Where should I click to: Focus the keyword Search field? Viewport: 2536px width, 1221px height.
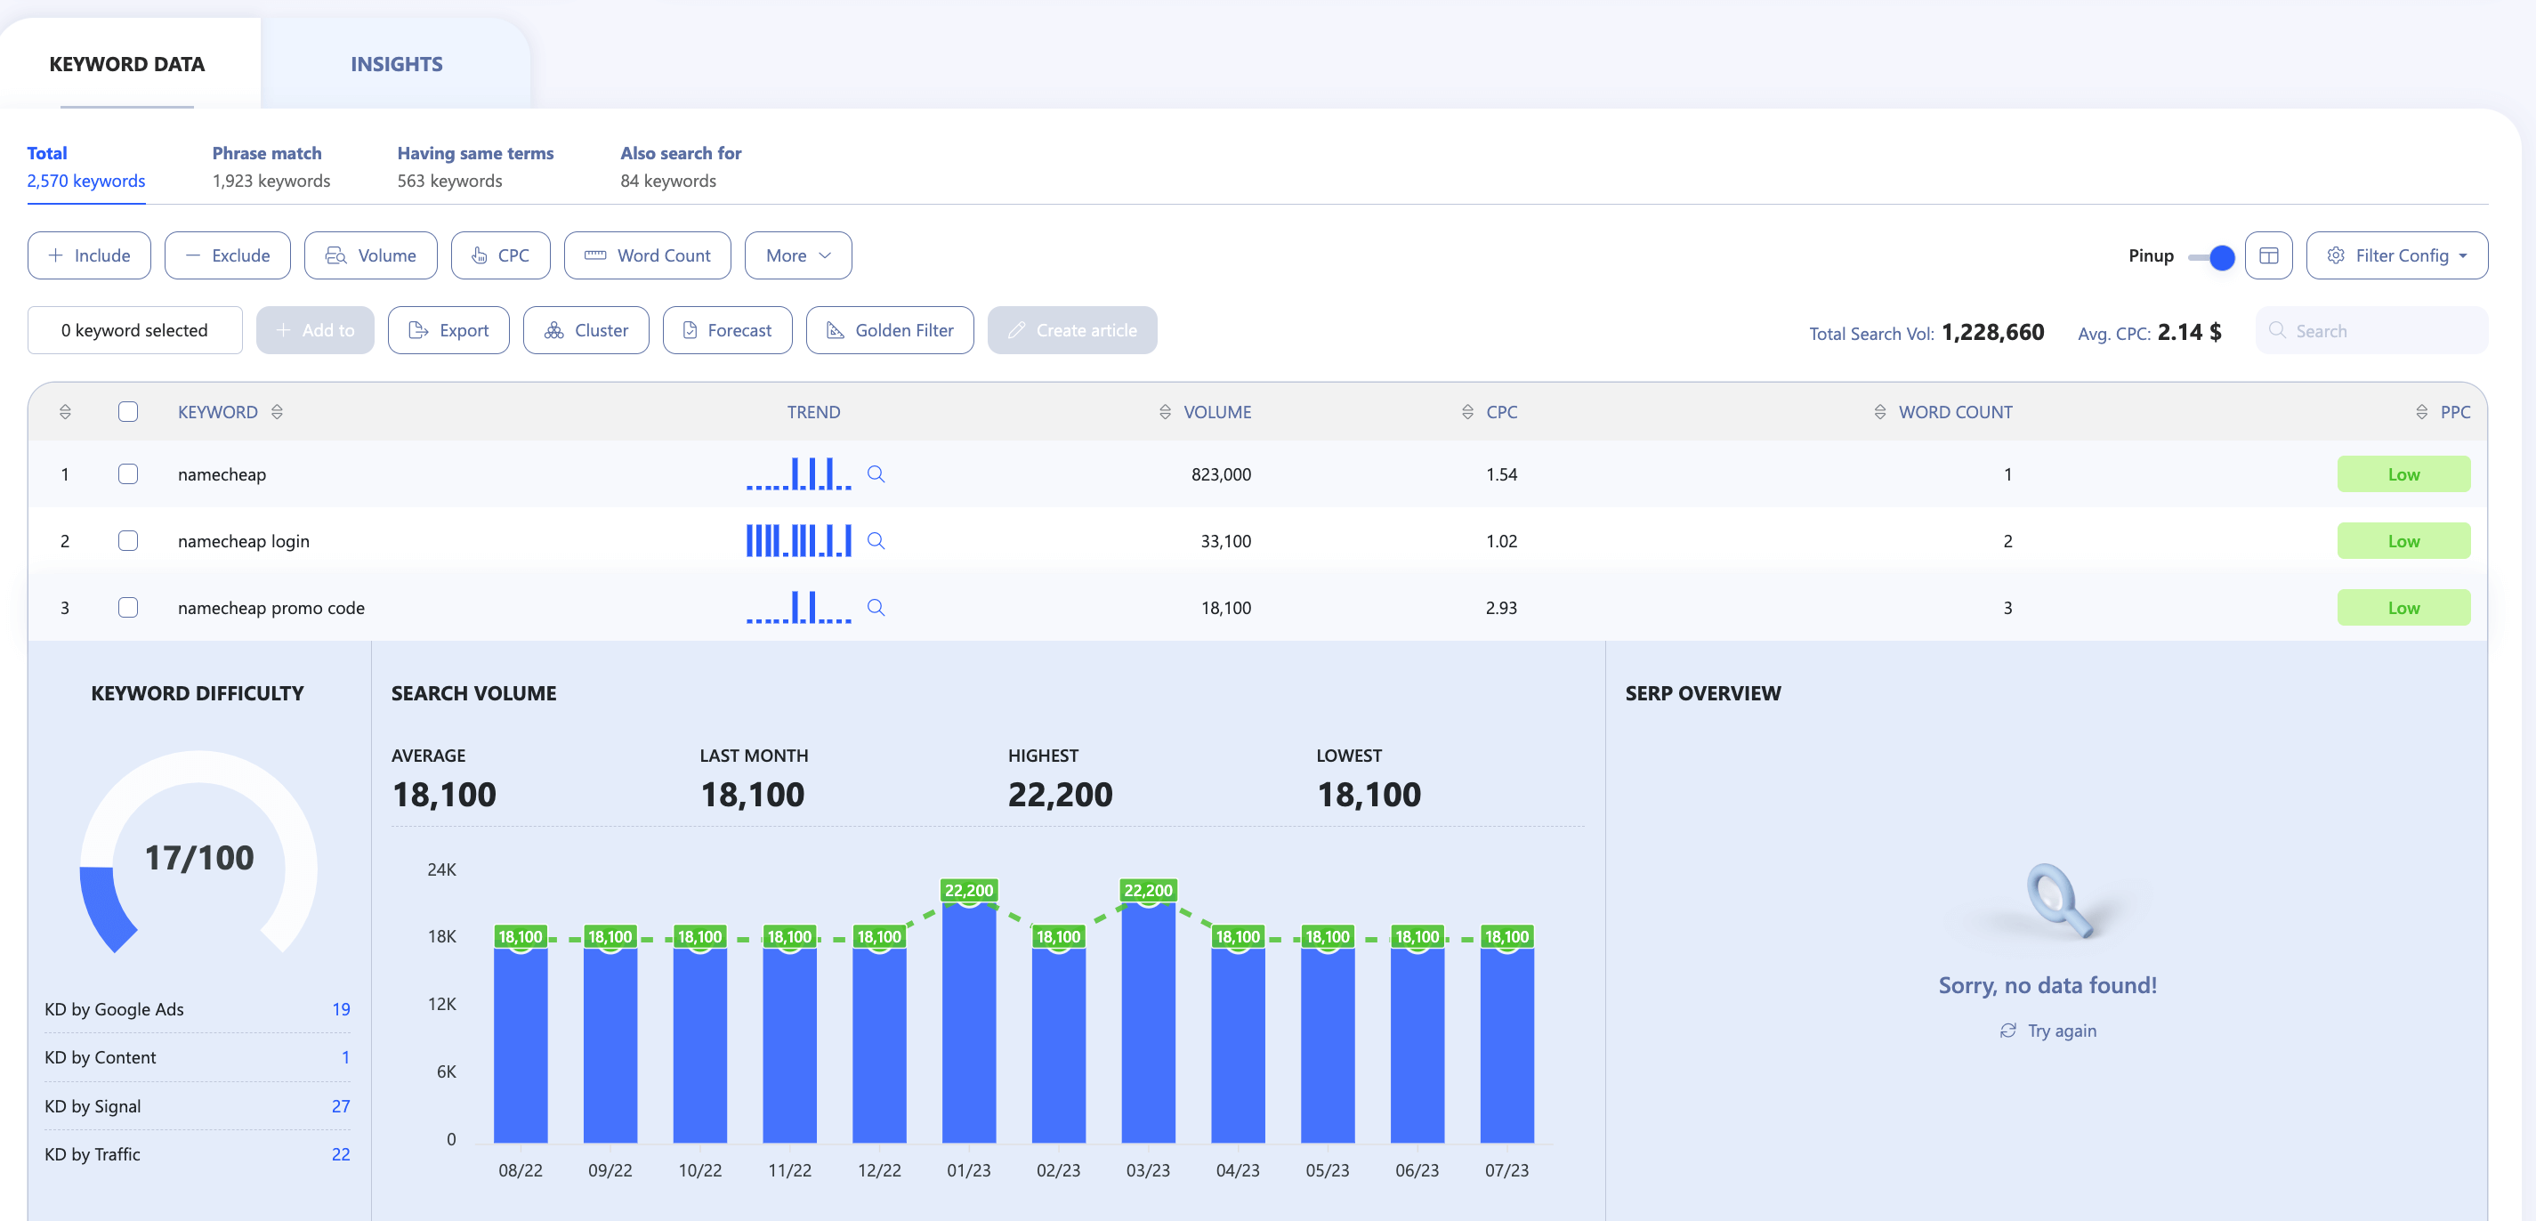coord(2371,330)
